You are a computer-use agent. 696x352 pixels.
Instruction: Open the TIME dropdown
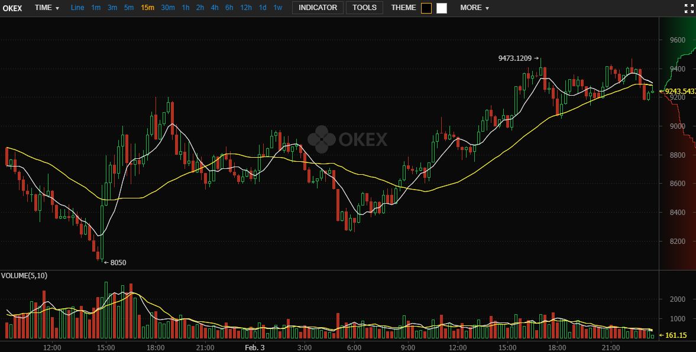pos(47,8)
